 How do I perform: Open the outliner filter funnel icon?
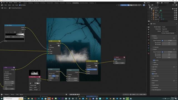173,5
